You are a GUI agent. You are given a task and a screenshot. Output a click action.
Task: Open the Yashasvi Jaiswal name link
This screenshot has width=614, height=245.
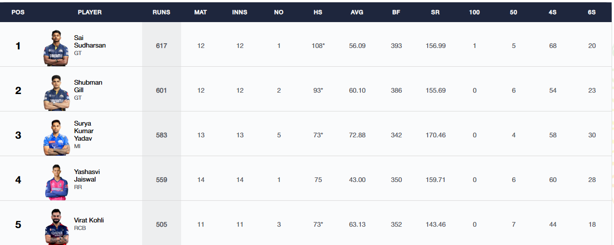(87, 175)
